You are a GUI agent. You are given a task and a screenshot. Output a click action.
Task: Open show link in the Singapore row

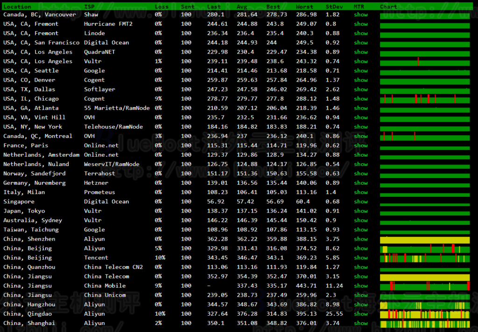(361, 201)
